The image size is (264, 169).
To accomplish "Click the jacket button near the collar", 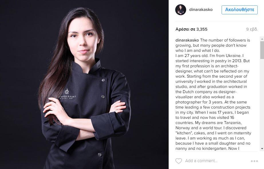I will point(103,80).
